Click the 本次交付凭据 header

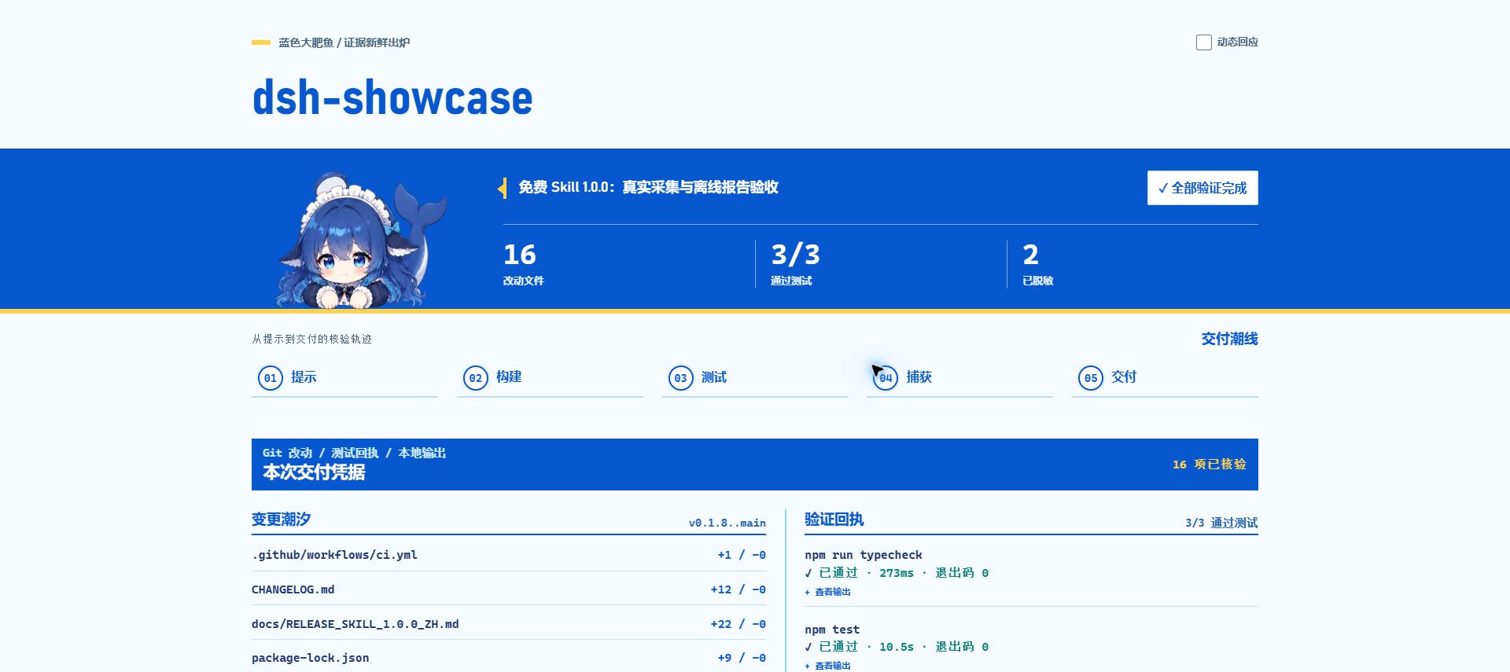click(x=314, y=472)
